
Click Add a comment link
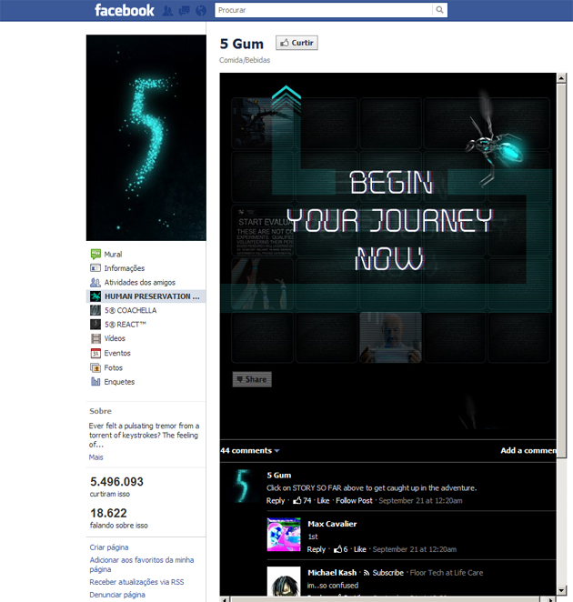528,451
